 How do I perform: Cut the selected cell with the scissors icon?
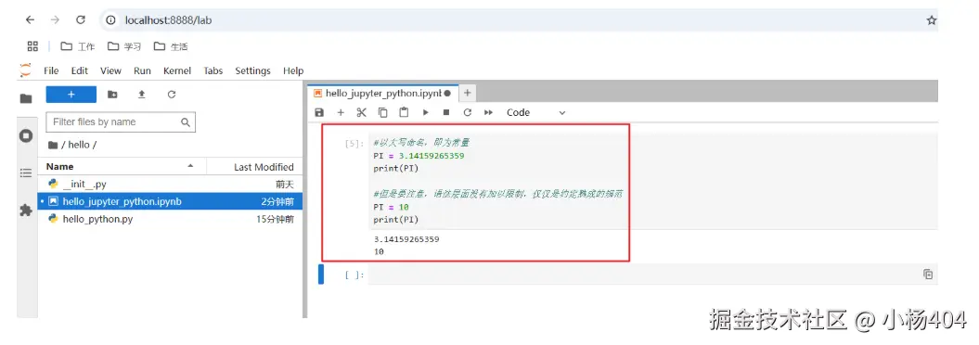pos(362,112)
